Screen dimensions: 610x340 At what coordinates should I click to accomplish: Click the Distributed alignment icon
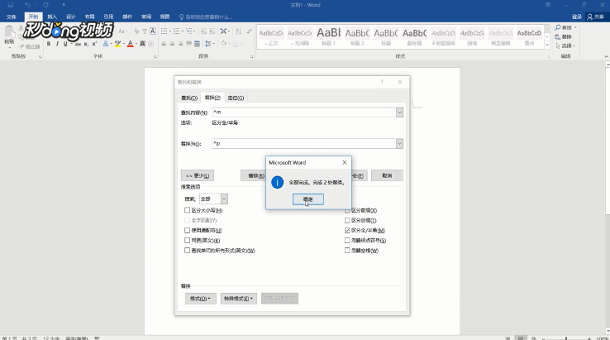tap(197, 44)
